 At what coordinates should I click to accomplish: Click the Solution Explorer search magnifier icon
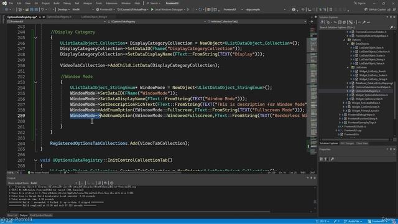[392, 27]
